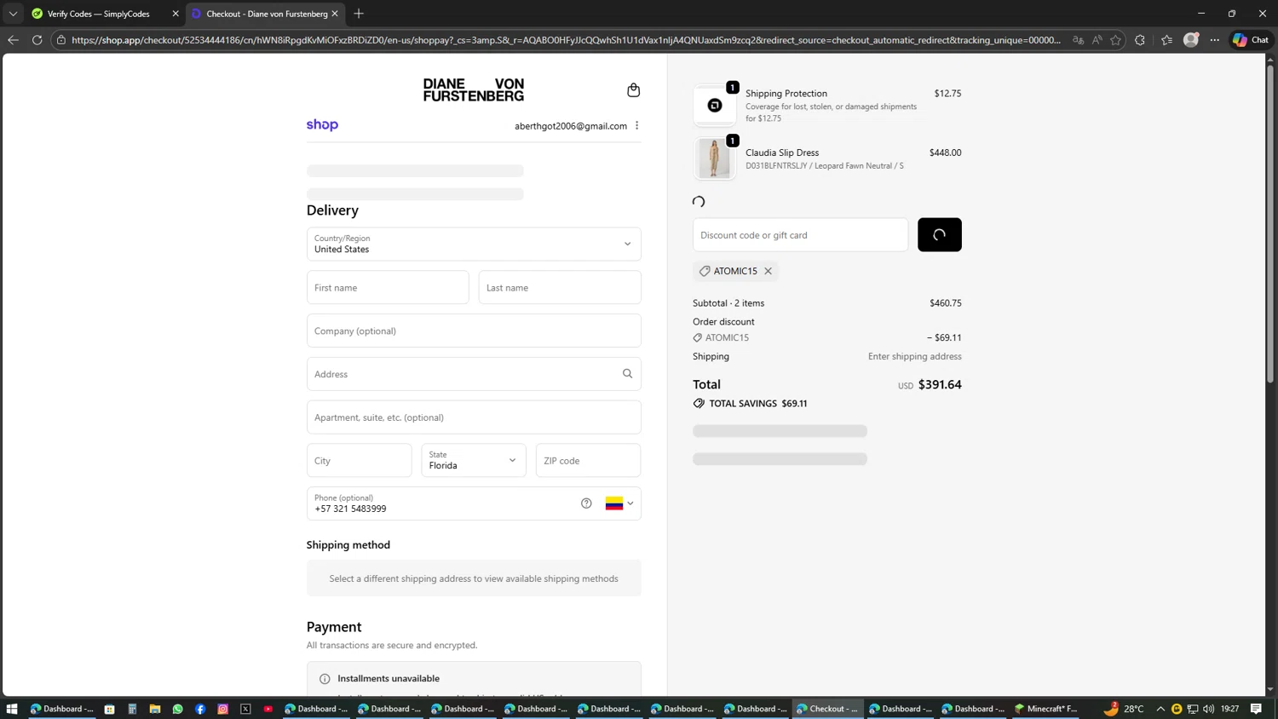Open Calculator from the taskbar
The height and width of the screenshot is (719, 1278).
(132, 709)
